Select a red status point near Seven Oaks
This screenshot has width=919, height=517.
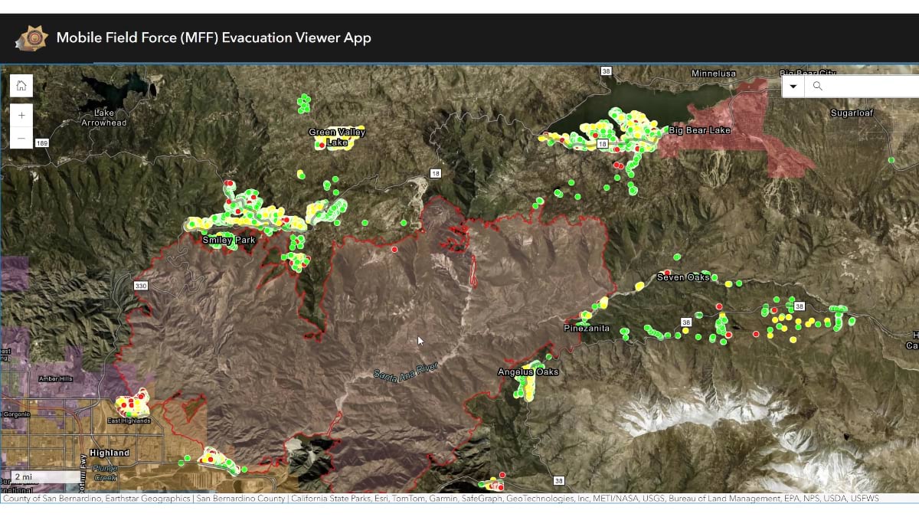668,272
